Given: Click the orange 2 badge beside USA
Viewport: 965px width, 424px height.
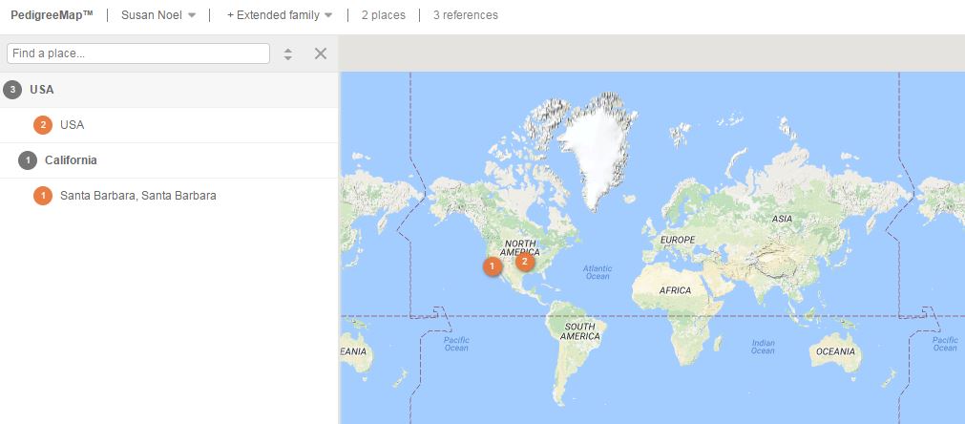Looking at the screenshot, I should click(42, 125).
